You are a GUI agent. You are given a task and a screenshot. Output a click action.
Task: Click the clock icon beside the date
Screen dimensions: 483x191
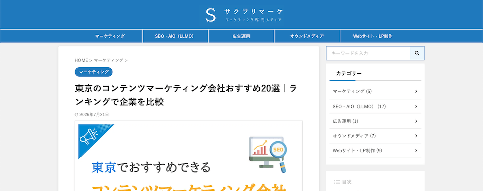click(x=76, y=115)
